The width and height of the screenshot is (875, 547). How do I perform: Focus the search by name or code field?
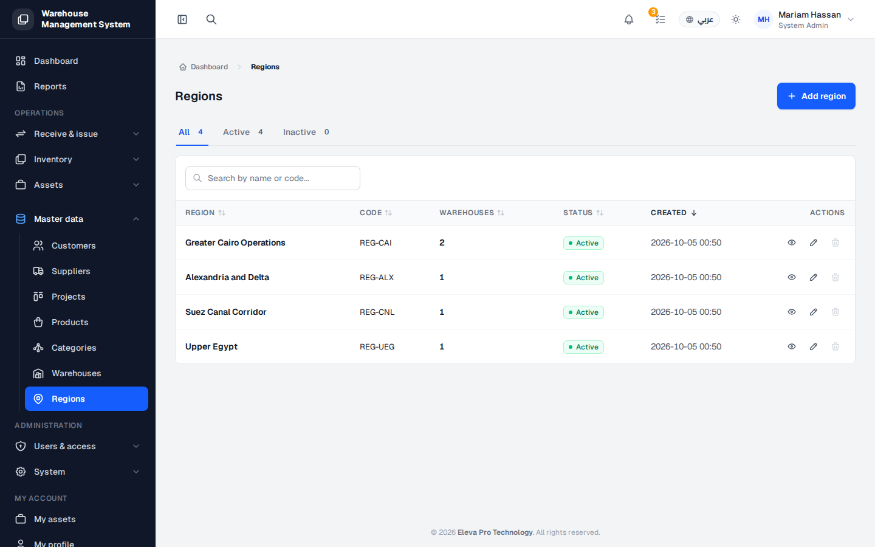click(x=273, y=178)
